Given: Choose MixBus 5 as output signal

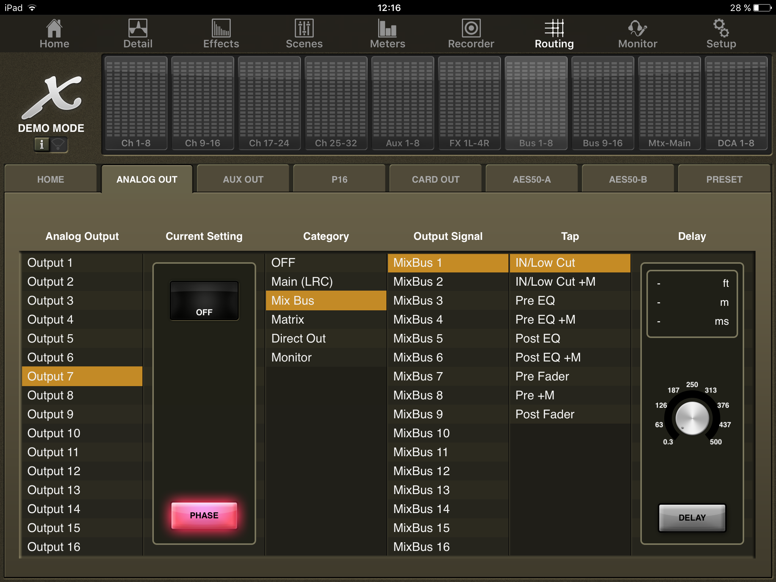Looking at the screenshot, I should point(418,338).
